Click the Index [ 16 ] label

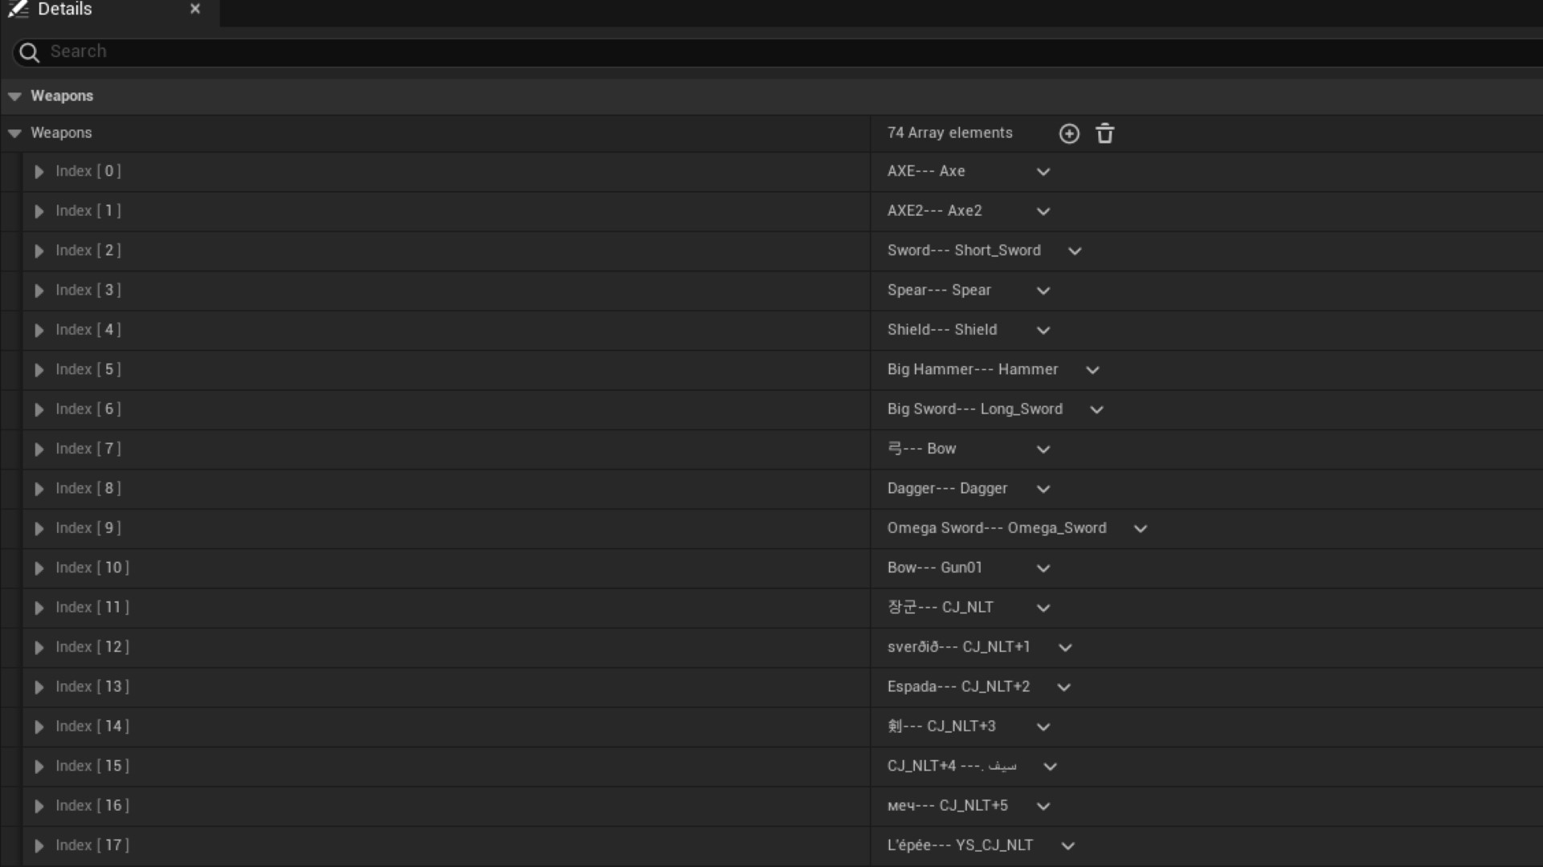[92, 806]
